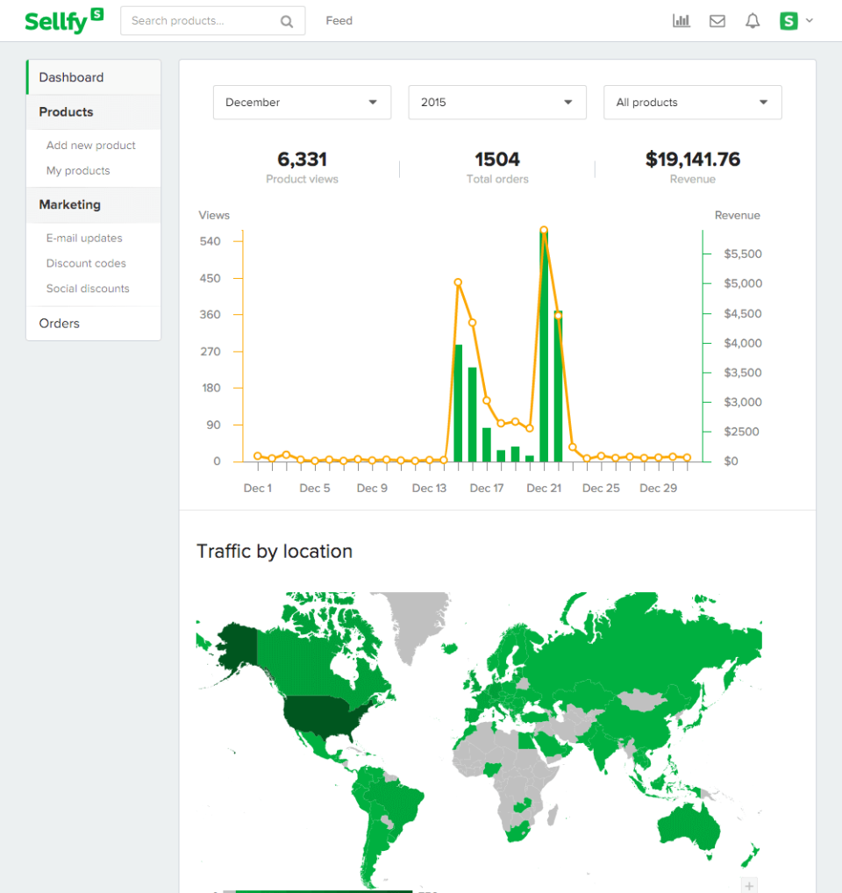Image resolution: width=842 pixels, height=893 pixels.
Task: Open the messages envelope icon
Action: pos(717,21)
